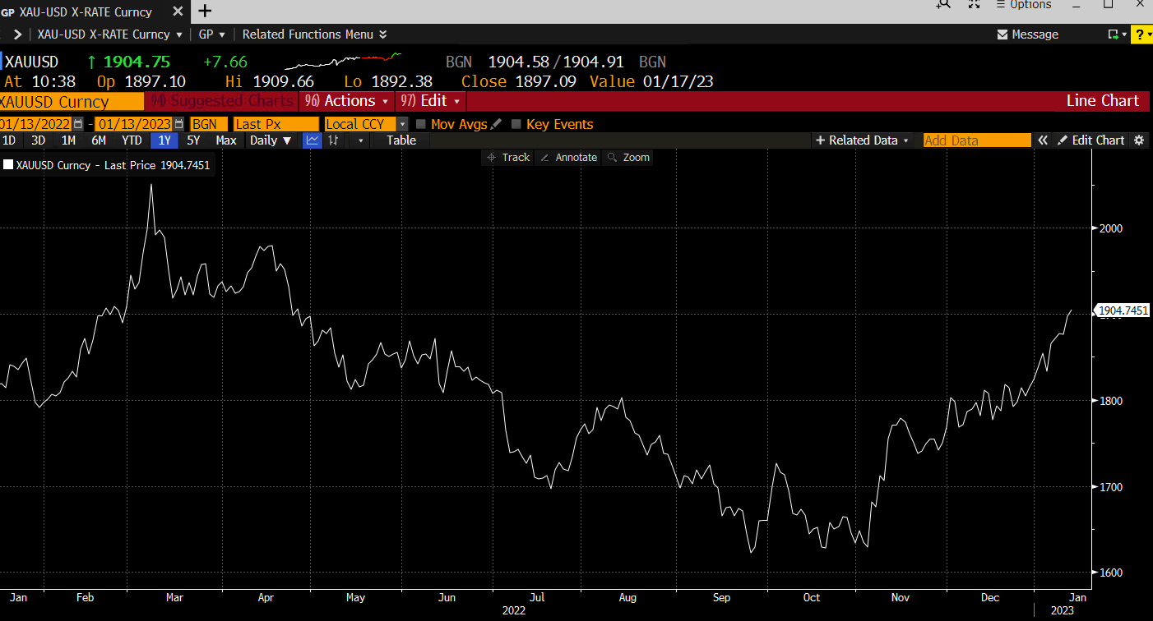Screen dimensions: 1153x621
Task: Click the Annotate pencil icon
Action: pyautogui.click(x=544, y=157)
